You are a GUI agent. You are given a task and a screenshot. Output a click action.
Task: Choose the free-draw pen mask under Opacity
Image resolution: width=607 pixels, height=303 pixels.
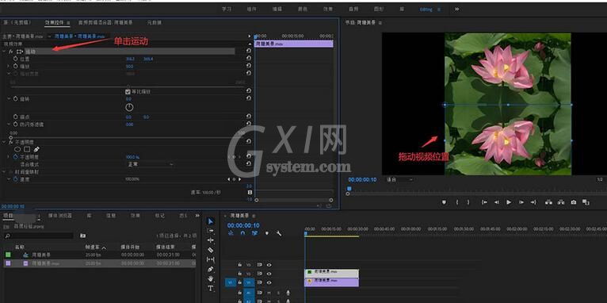(x=36, y=149)
